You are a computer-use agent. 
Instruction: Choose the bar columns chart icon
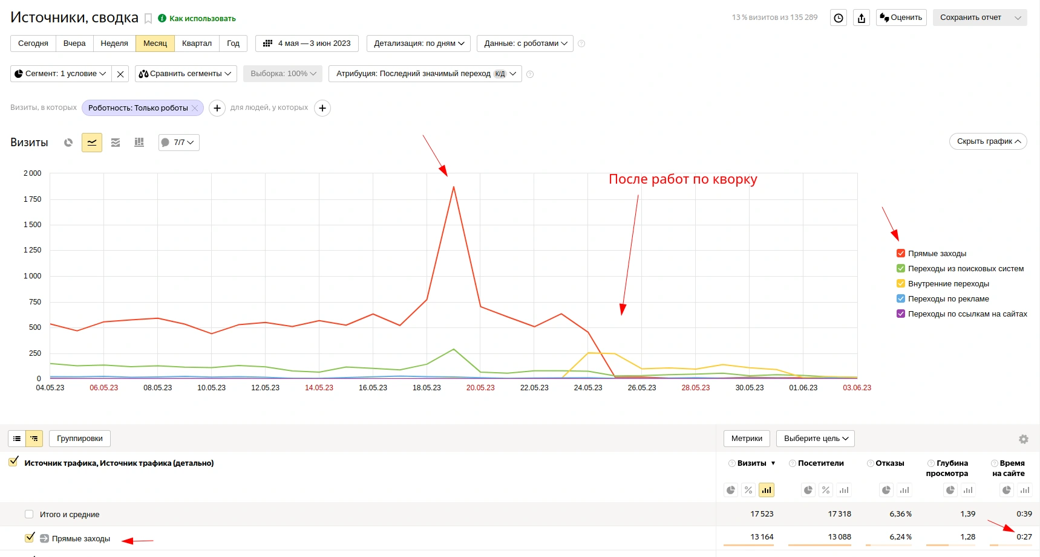click(x=139, y=143)
